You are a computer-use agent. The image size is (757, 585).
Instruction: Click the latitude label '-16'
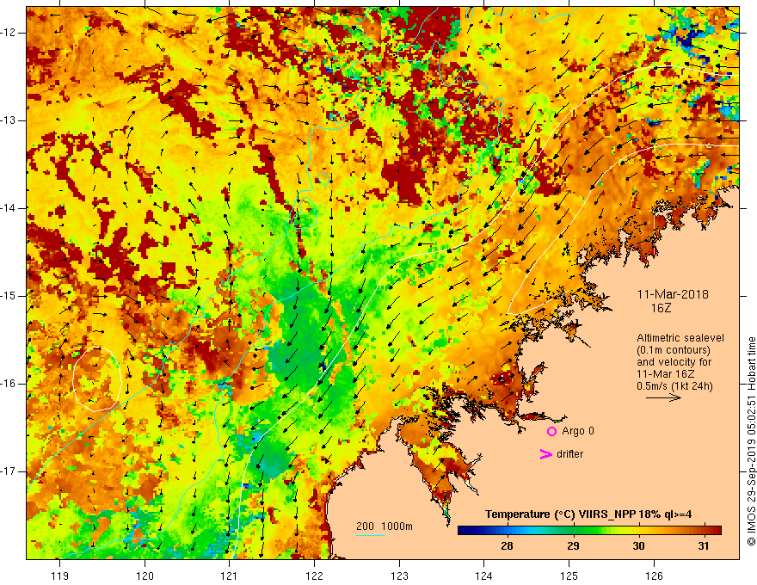point(9,384)
